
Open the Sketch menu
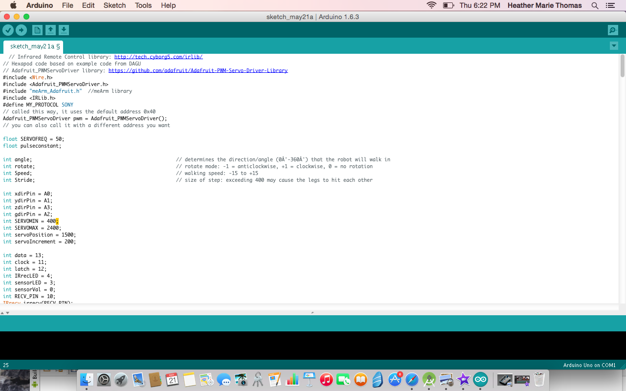point(114,5)
